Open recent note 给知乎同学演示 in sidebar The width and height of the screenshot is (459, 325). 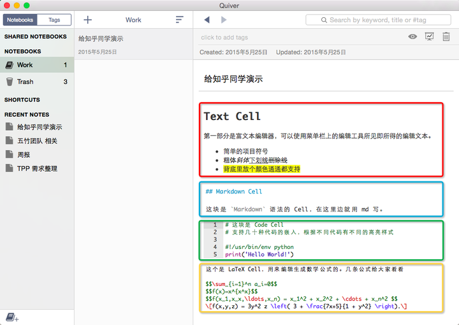coord(40,127)
